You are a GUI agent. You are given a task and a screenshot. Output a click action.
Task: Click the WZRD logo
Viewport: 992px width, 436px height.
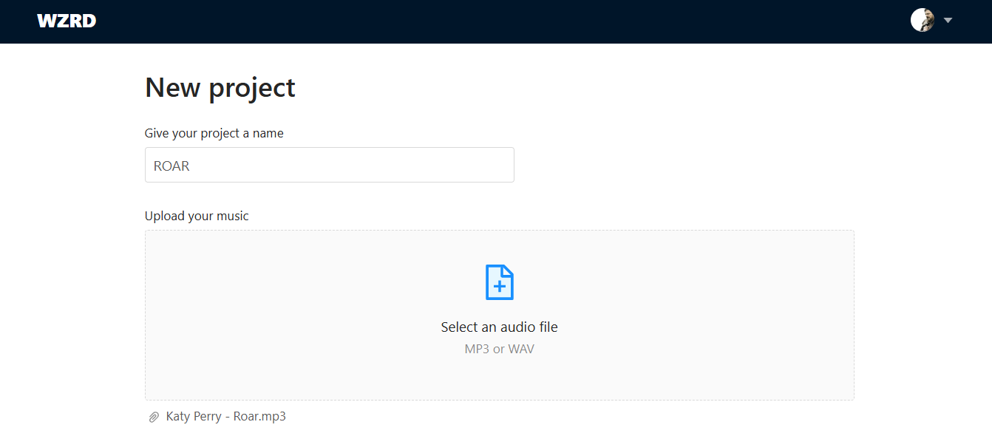[x=67, y=21]
